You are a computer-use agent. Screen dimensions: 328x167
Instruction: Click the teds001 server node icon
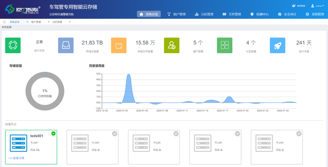point(18,143)
